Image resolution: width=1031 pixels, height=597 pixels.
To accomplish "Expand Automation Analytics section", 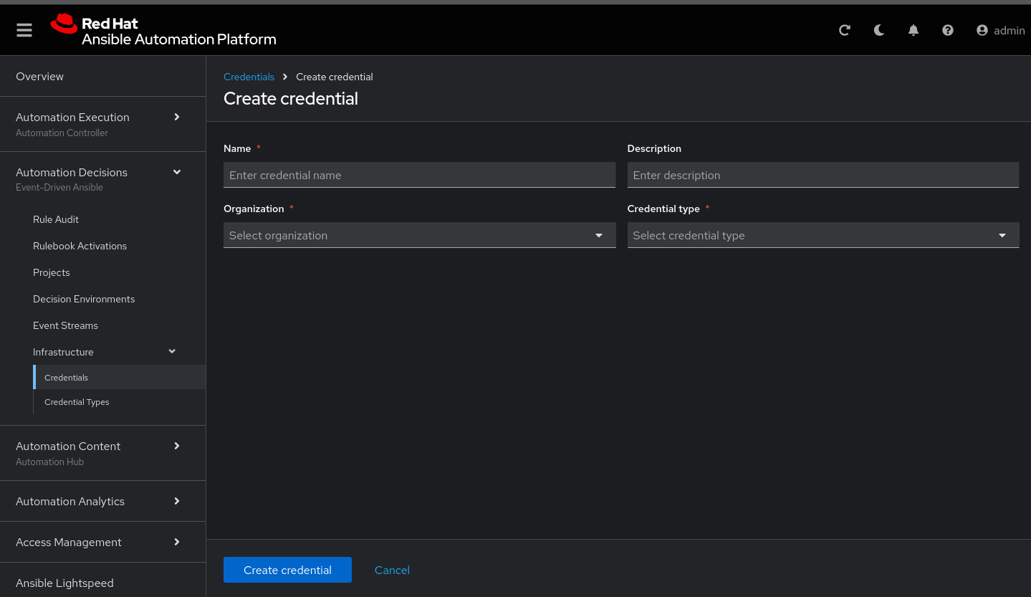I will (102, 501).
